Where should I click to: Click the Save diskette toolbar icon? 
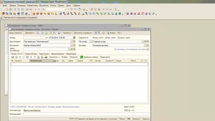pos(10,9)
